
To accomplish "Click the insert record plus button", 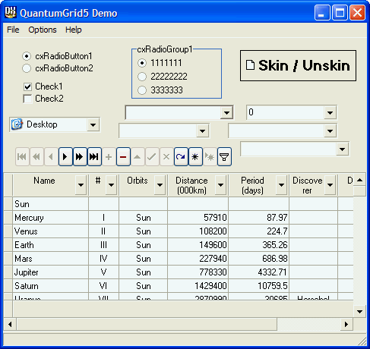I will [109, 157].
